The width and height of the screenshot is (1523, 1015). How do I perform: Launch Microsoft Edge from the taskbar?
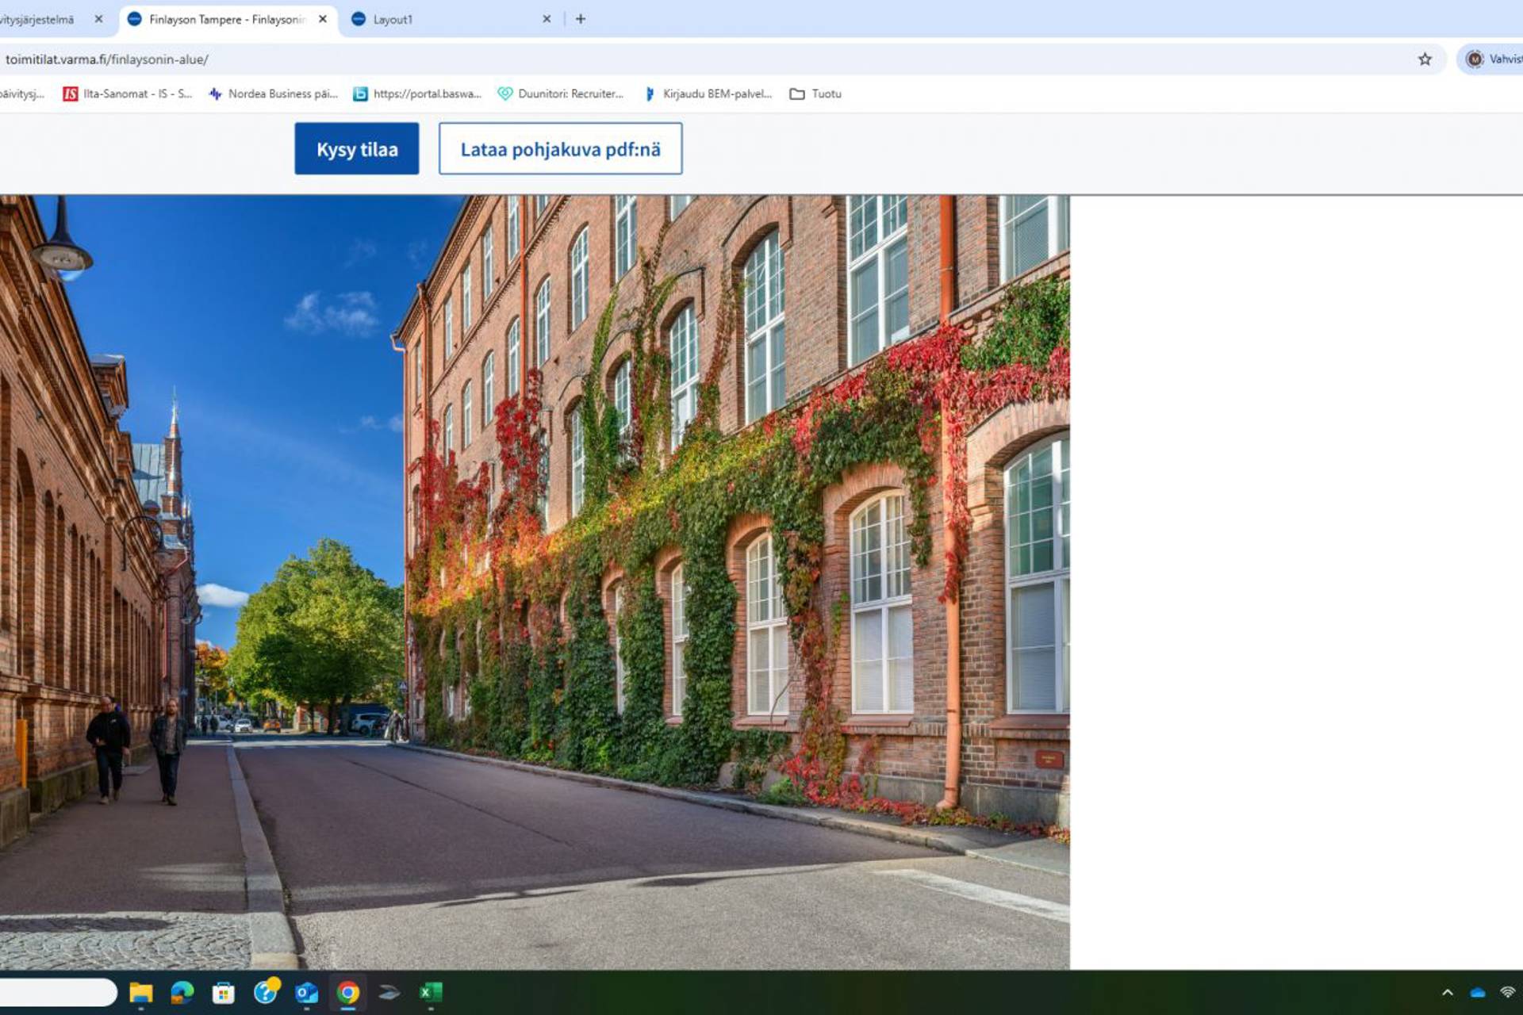pos(182,992)
